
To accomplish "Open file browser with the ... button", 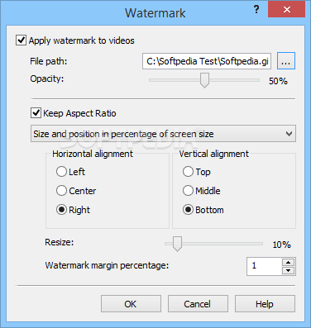I will point(286,61).
